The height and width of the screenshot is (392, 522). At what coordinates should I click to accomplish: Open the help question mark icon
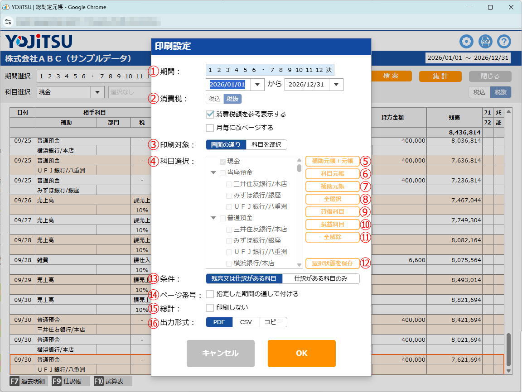pos(504,42)
